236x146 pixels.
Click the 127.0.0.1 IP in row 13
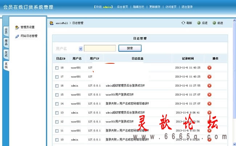pyautogui.click(x=94, y=113)
